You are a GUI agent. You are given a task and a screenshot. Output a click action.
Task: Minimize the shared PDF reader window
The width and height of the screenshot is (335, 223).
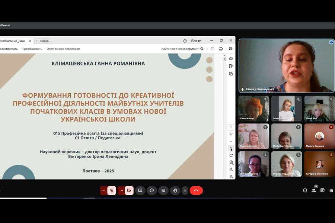click(x=212, y=41)
